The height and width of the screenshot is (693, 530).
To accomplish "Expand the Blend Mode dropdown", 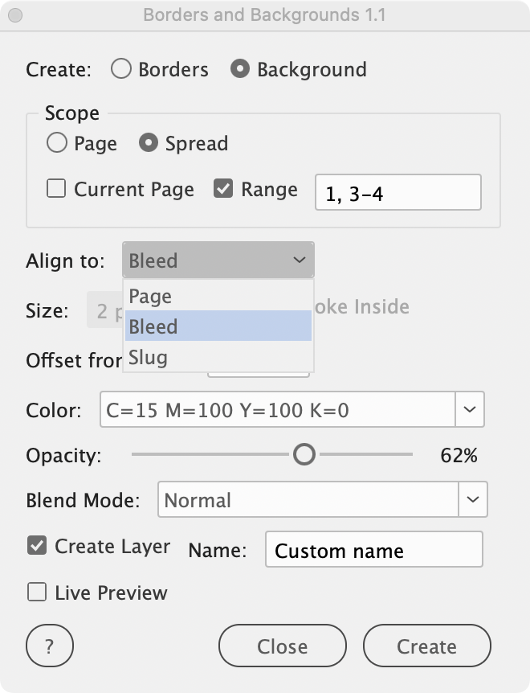I will pyautogui.click(x=473, y=500).
